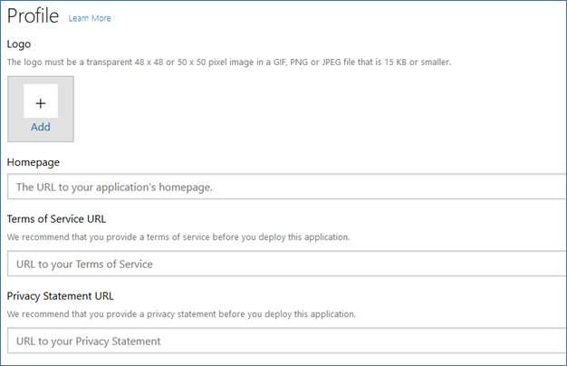Viewport: 567px width, 366px height.
Task: Focus the Privacy Statement URL field
Action: point(362,341)
